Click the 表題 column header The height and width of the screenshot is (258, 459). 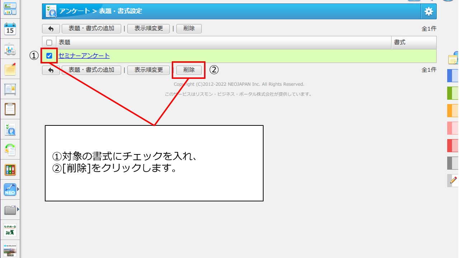coord(224,43)
